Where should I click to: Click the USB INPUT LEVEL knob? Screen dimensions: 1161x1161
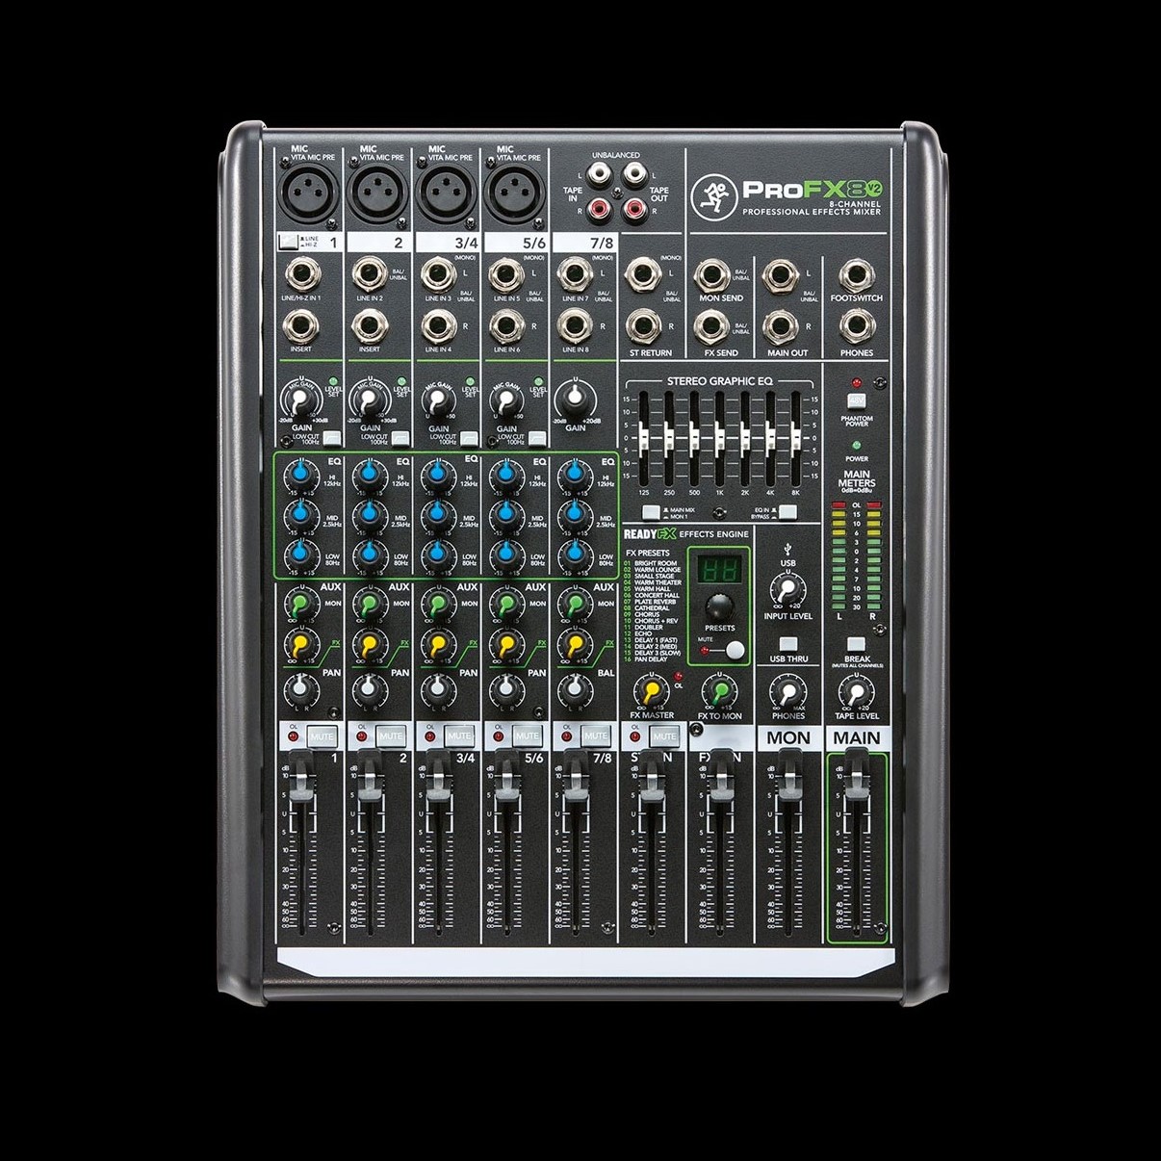(x=788, y=586)
